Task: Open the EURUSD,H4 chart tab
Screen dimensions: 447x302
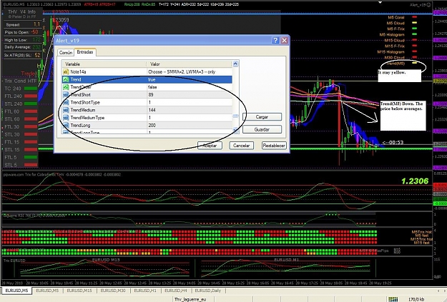Action: click(176, 291)
